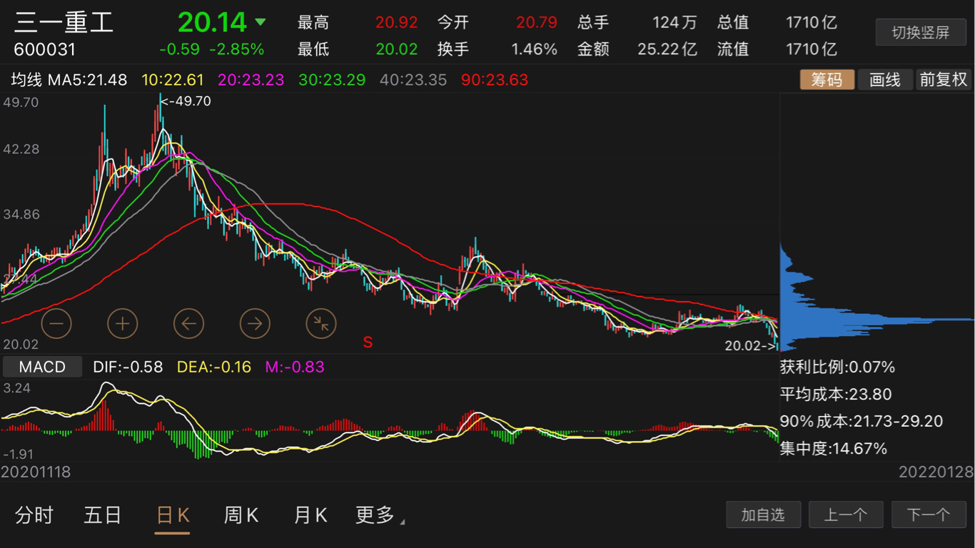Click the change percent -2.85%
The image size is (975, 548).
pos(237,50)
